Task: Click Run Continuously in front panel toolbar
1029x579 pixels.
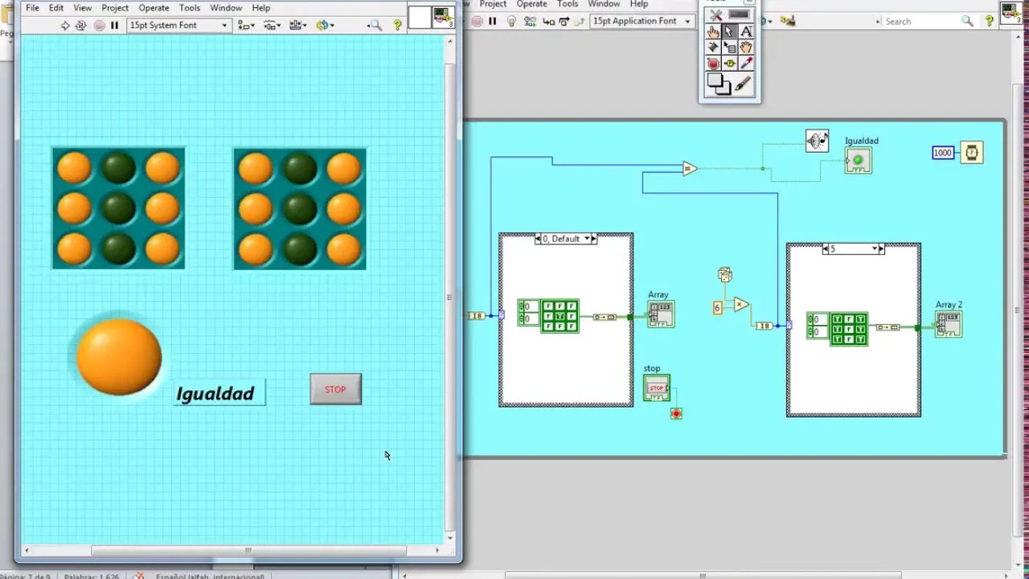Action: [x=80, y=26]
